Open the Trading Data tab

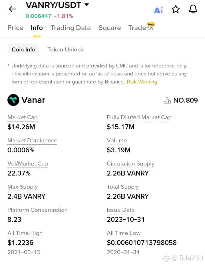tap(71, 28)
